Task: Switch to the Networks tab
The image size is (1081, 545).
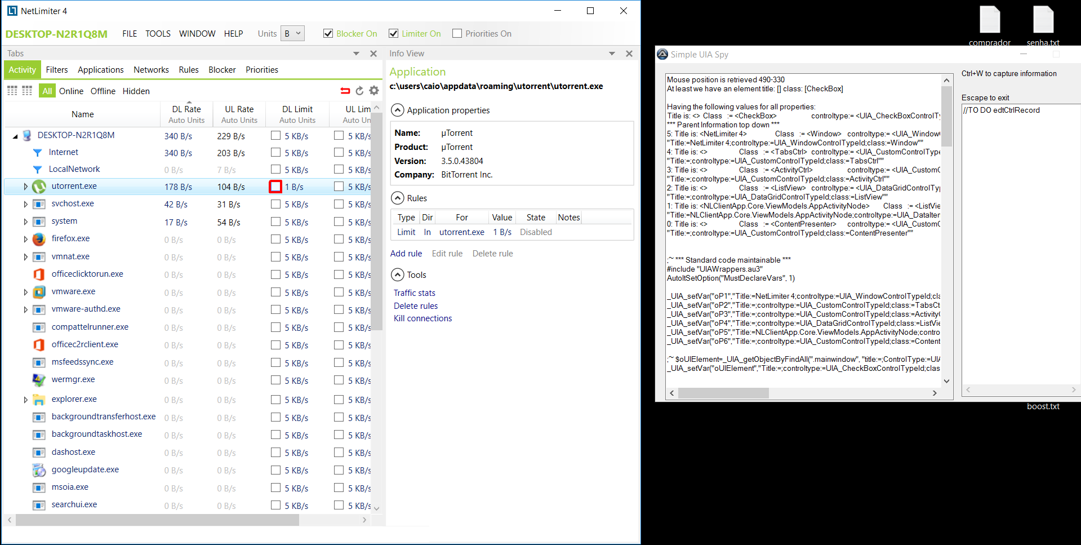Action: (x=151, y=70)
